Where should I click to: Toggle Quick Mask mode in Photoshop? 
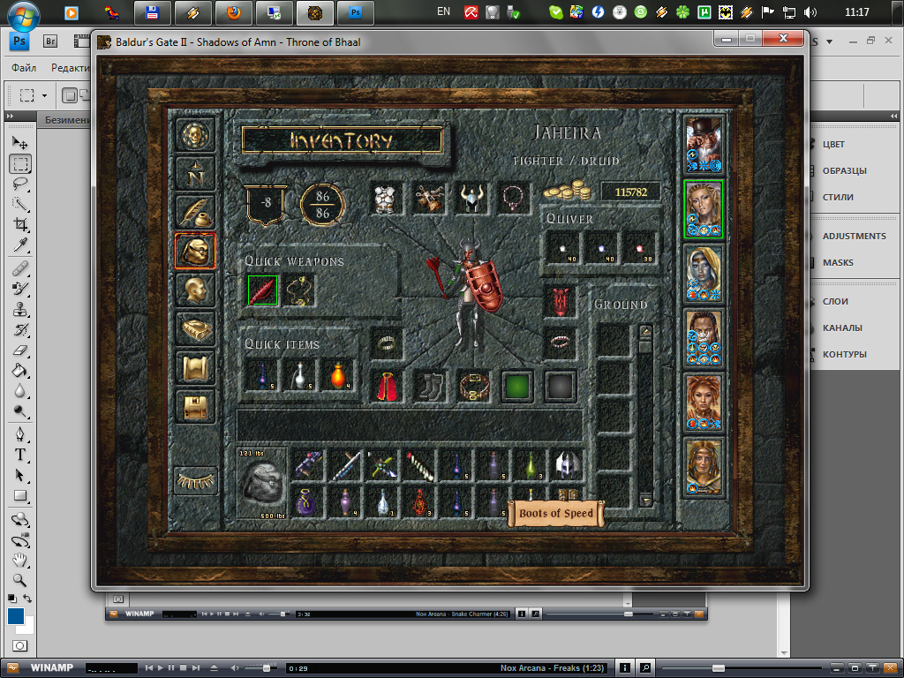19,645
